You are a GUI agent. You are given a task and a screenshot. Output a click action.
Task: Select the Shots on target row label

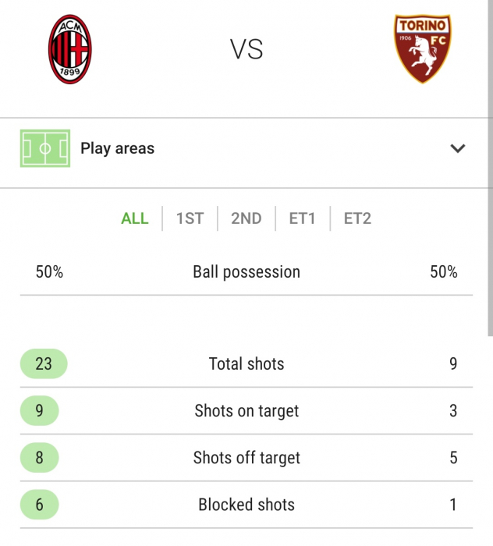click(247, 411)
